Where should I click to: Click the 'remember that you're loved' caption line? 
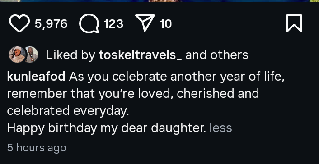[133, 94]
